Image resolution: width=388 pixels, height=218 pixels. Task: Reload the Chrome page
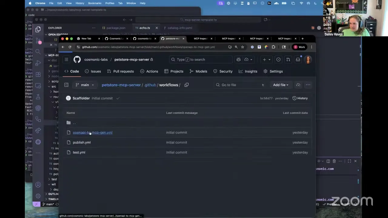pos(70,47)
